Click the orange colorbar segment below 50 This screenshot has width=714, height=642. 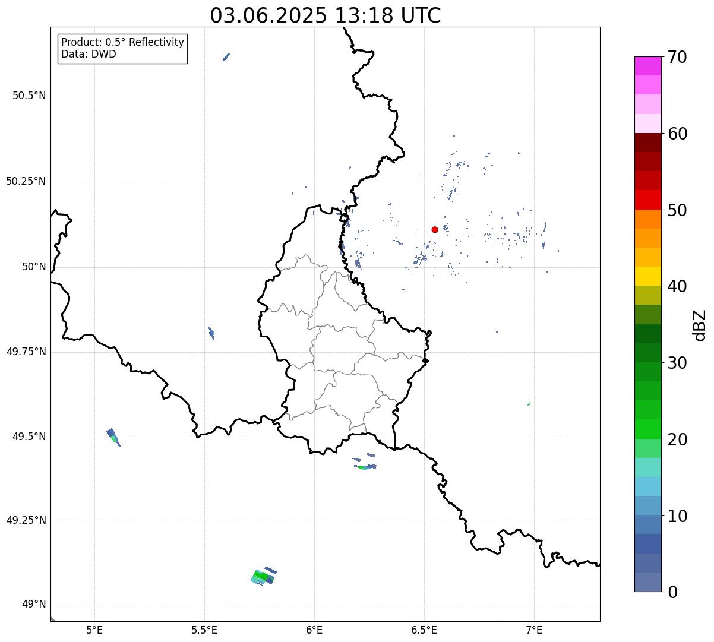coord(647,219)
